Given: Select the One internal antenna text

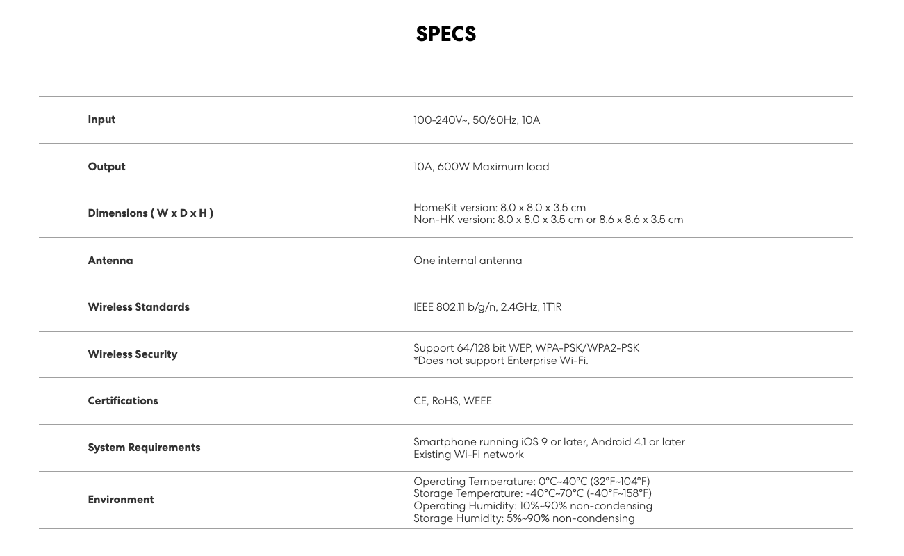Looking at the screenshot, I should [x=467, y=261].
